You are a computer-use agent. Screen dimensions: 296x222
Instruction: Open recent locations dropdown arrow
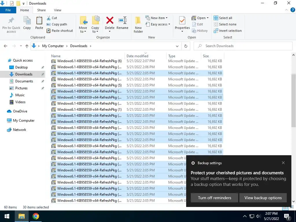click(x=21, y=46)
